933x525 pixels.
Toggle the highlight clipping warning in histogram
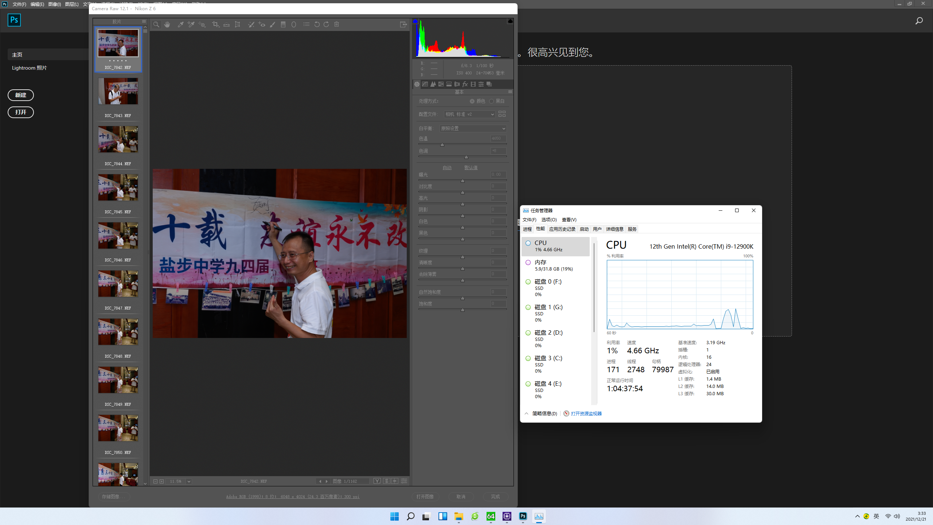(510, 21)
